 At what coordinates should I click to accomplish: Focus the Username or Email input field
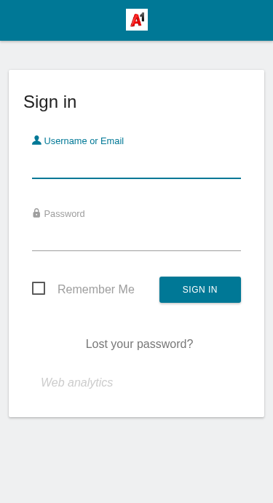pyautogui.click(x=136, y=165)
